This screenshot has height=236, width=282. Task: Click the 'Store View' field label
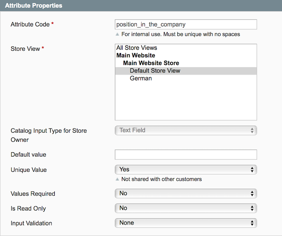click(25, 49)
